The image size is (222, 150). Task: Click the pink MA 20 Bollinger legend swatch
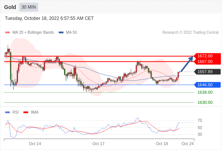point(8,33)
